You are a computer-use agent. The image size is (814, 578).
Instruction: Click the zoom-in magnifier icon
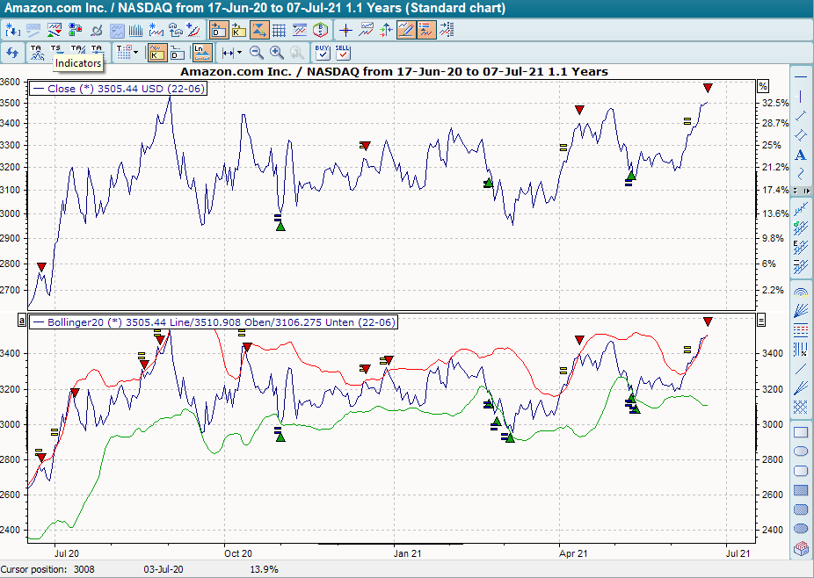[x=275, y=53]
